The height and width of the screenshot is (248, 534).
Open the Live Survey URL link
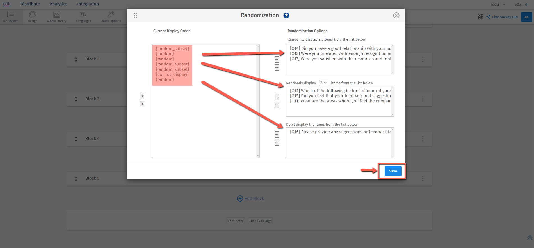(505, 17)
